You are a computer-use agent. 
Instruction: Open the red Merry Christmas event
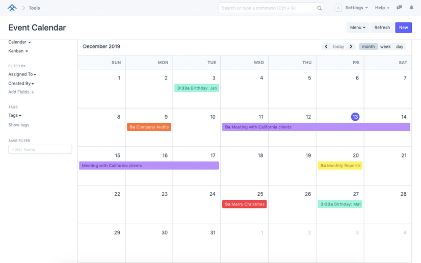click(245, 204)
